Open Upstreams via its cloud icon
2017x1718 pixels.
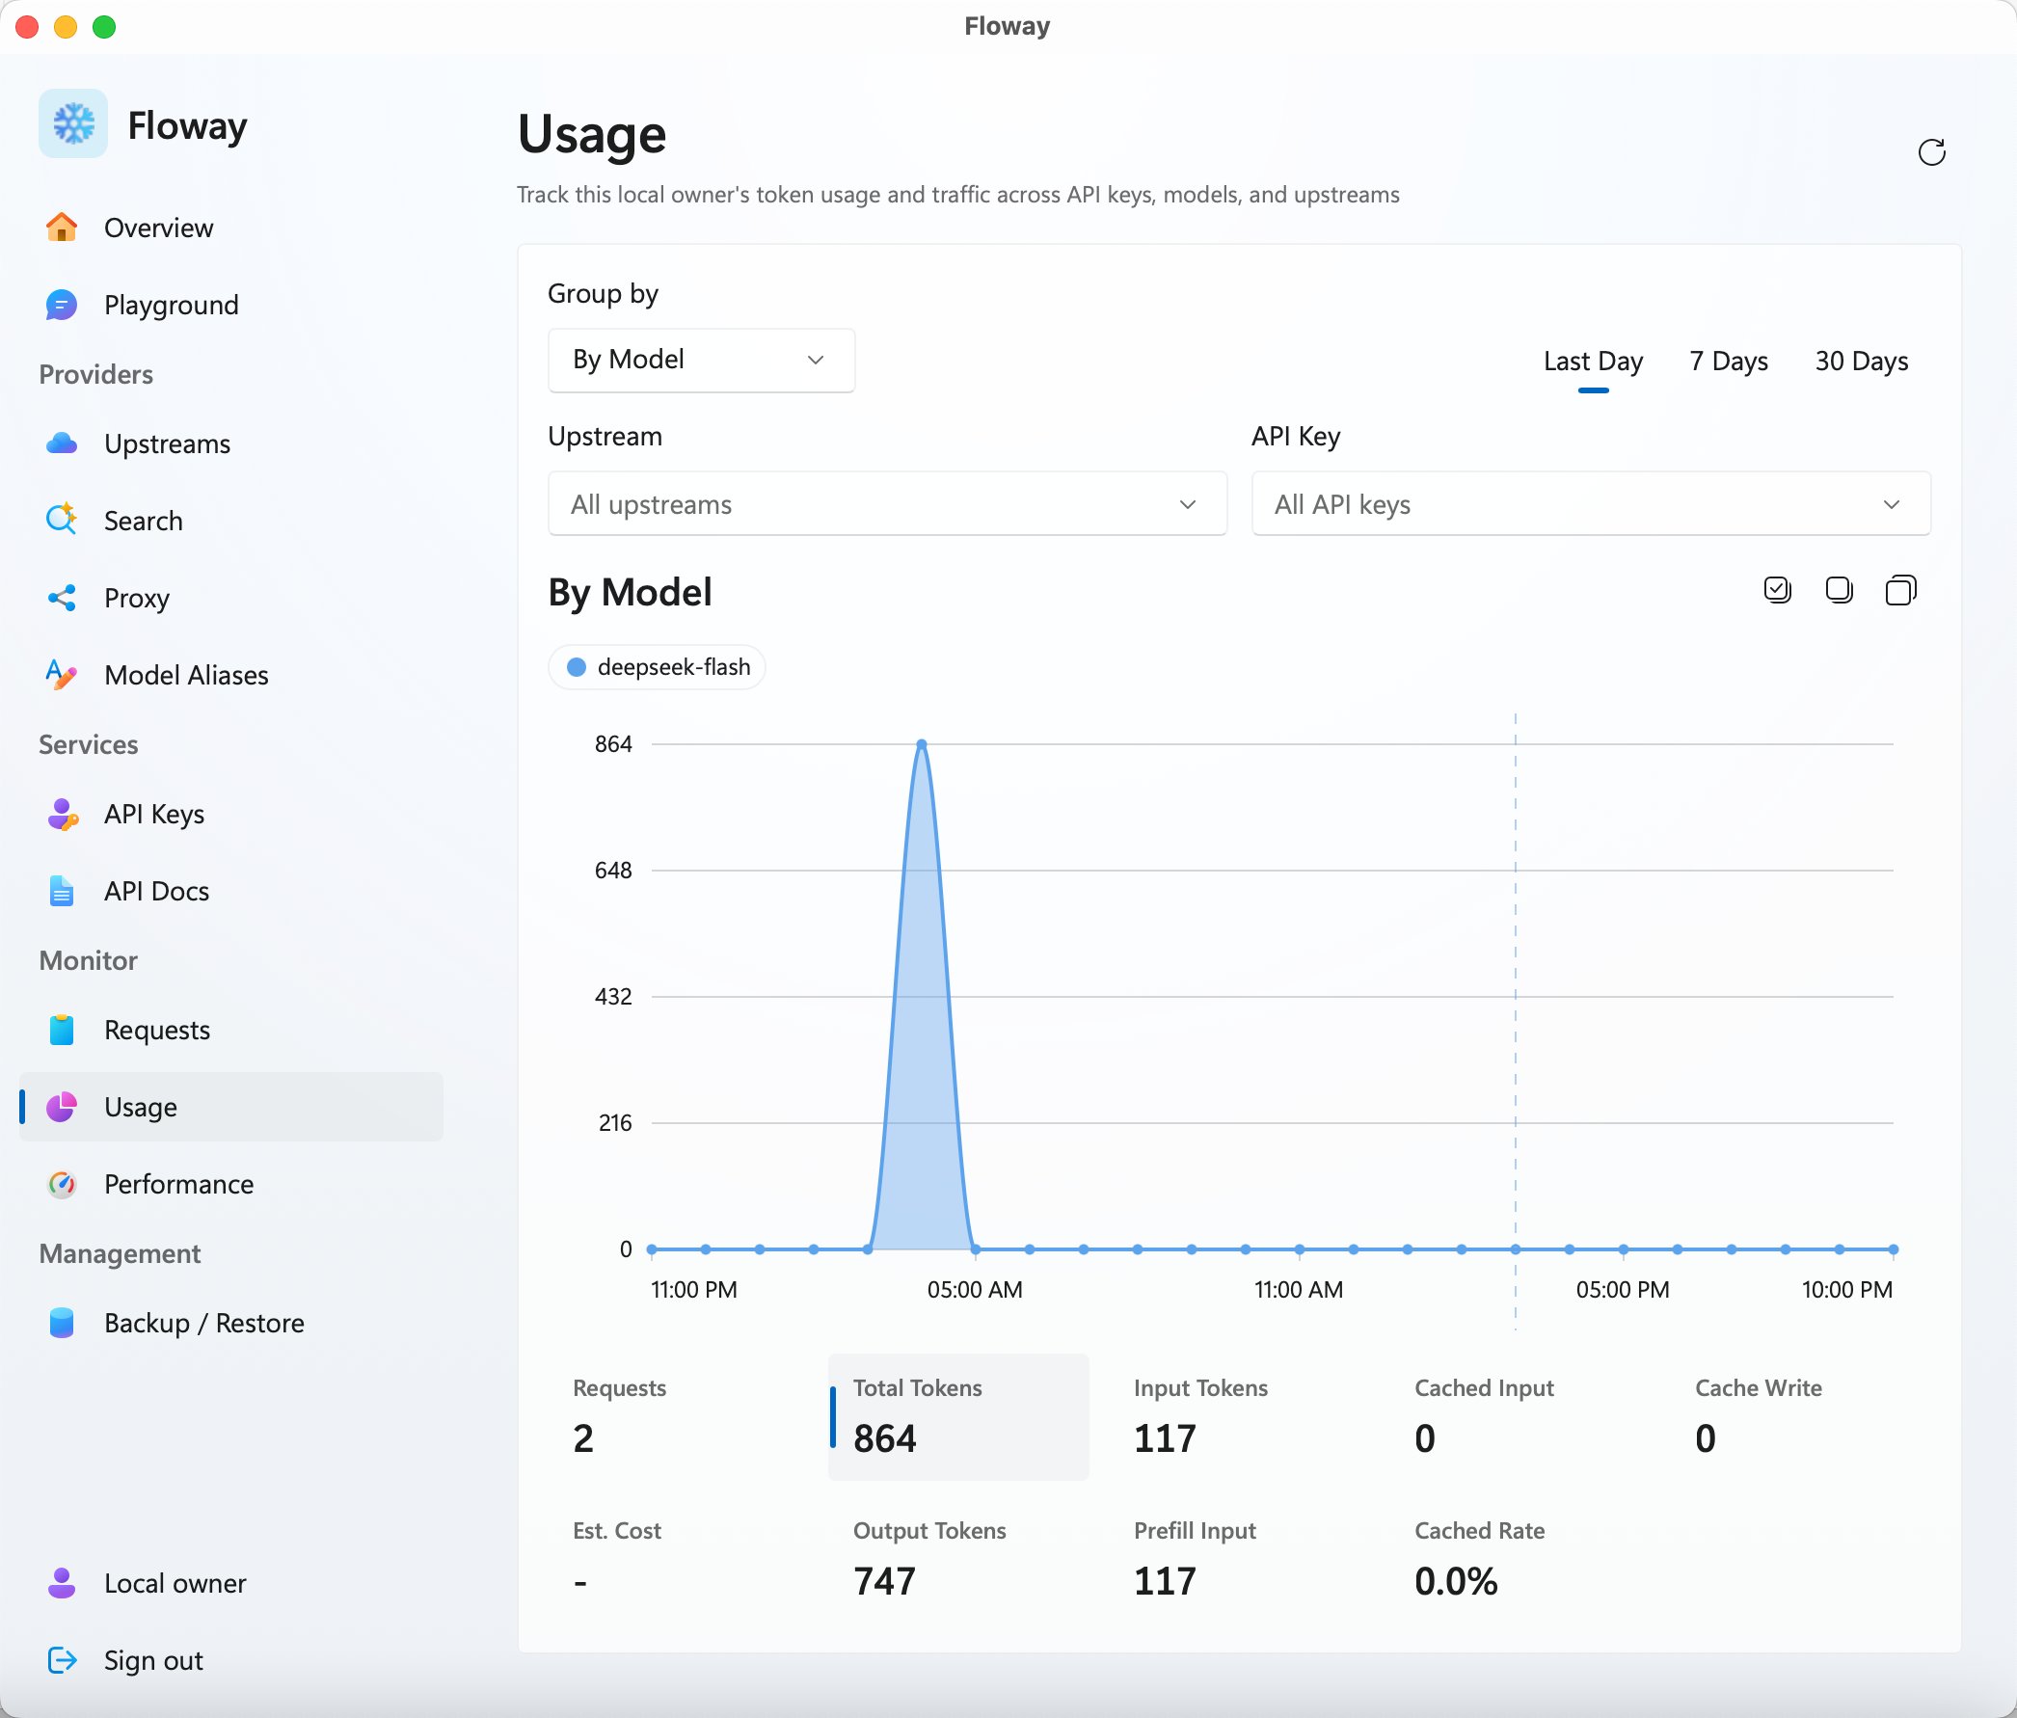tap(62, 443)
